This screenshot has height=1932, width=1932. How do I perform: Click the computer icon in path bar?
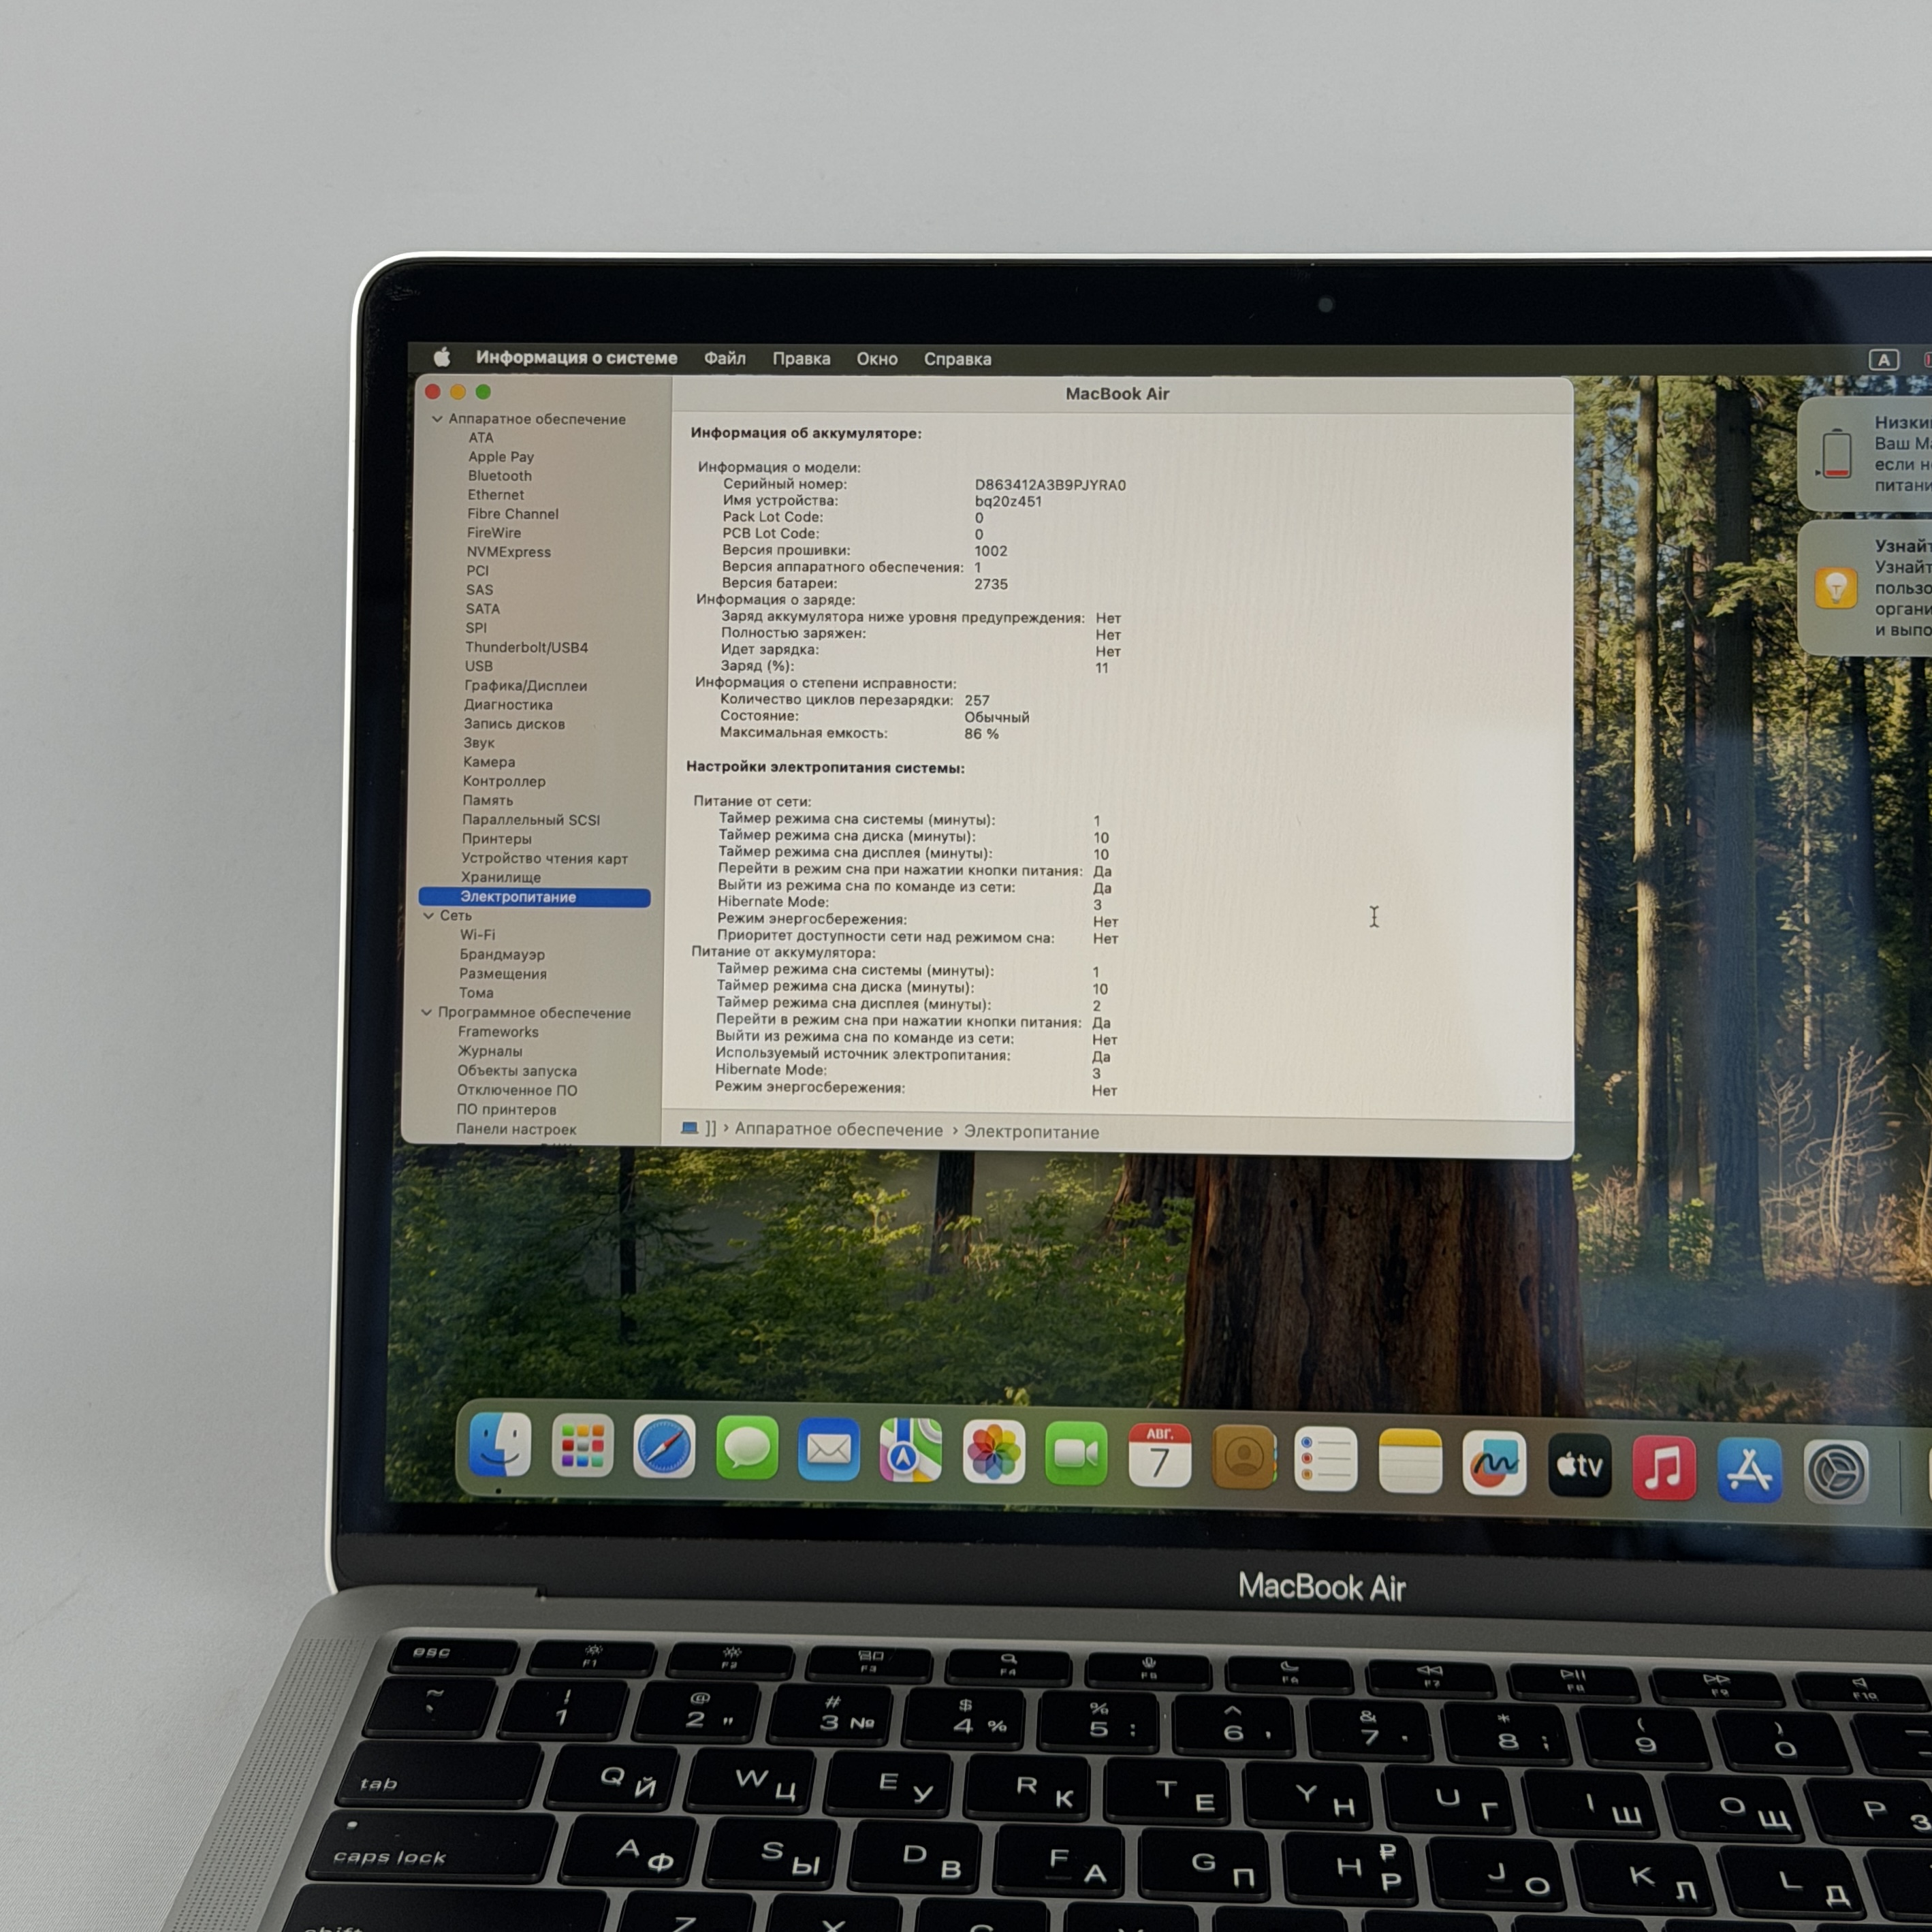coord(689,1128)
